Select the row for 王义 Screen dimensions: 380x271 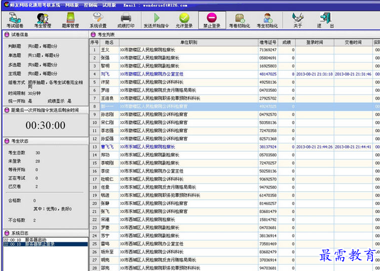[x=234, y=50]
